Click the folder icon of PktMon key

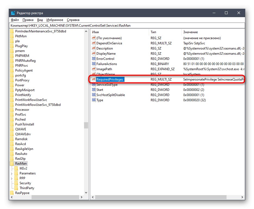coord(12,36)
